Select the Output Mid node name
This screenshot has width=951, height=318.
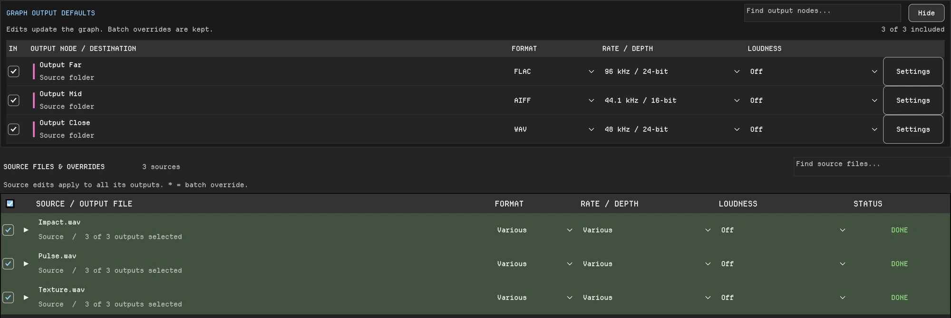tap(60, 94)
